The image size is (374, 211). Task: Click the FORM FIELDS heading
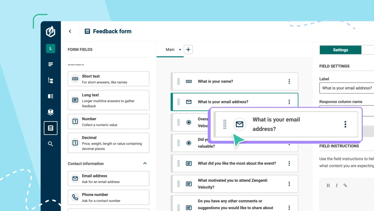click(x=80, y=50)
